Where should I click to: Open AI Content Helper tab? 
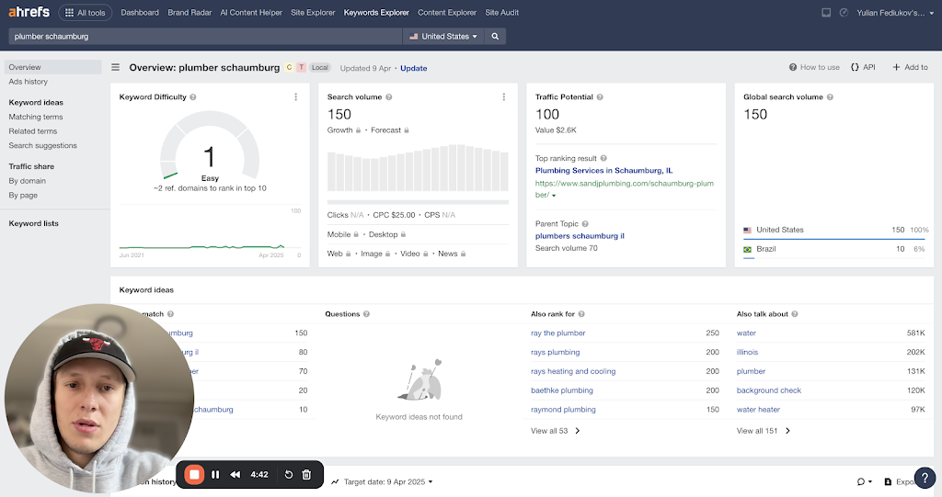[x=251, y=13]
